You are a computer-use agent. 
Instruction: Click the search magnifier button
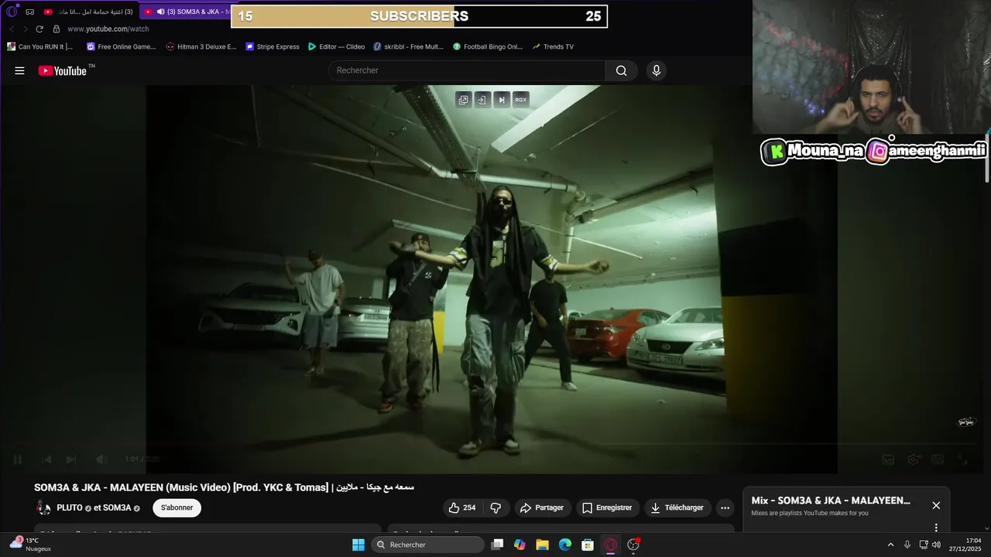[x=621, y=70]
